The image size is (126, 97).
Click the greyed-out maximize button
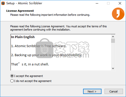(108, 3)
